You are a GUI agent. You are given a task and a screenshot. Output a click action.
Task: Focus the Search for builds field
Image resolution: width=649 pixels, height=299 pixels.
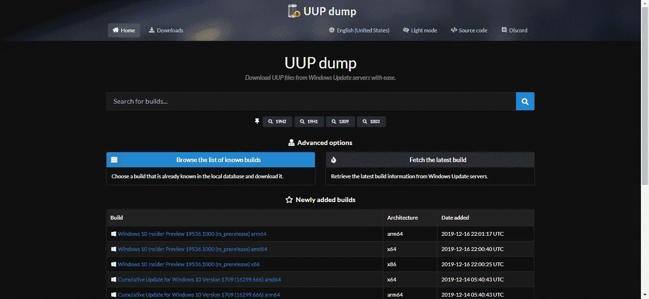(311, 101)
